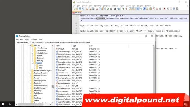Image resolution: width=190 pixels, height=107 pixels.
Task: Open the Registry Editor File menu
Action: (17, 40)
